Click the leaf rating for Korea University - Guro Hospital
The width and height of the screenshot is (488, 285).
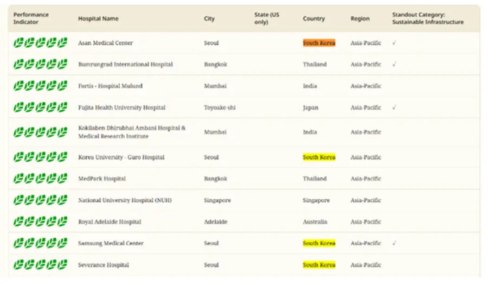point(40,157)
